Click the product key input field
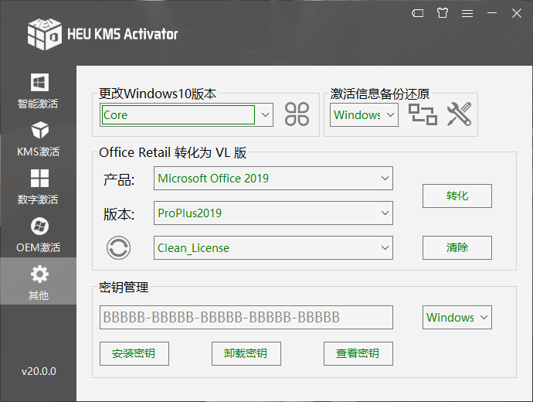The width and height of the screenshot is (533, 402). [x=246, y=317]
